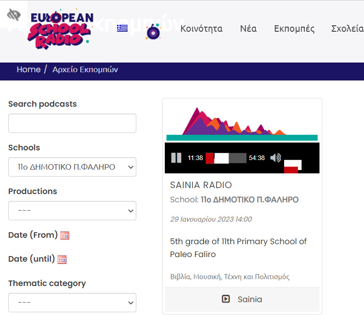The image size is (364, 315).
Task: Click the audio progress seek bar
Action: [x=226, y=158]
